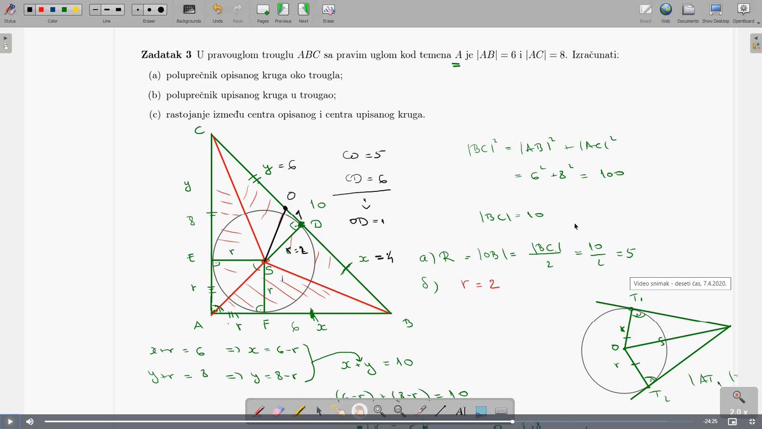Select the large eraser size
Viewport: 762px width, 429px height.
[161, 10]
